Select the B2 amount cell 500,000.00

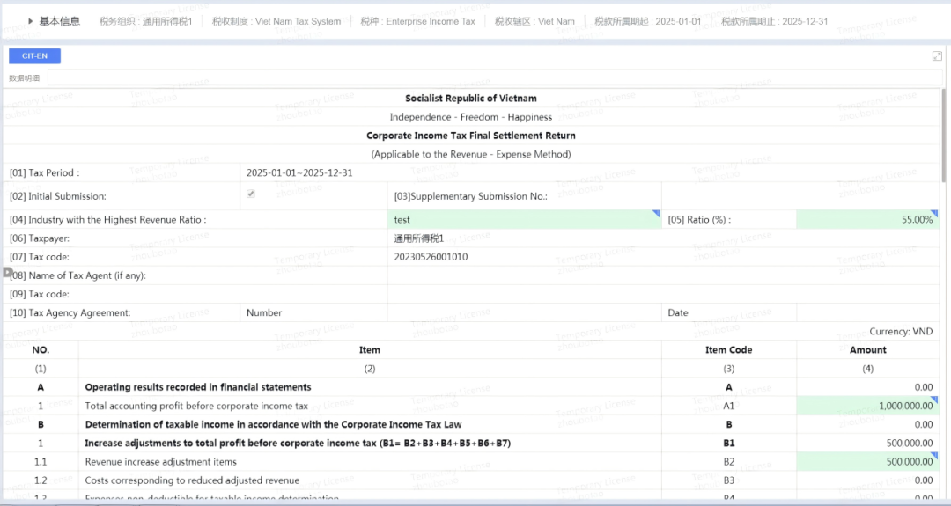[x=867, y=461]
